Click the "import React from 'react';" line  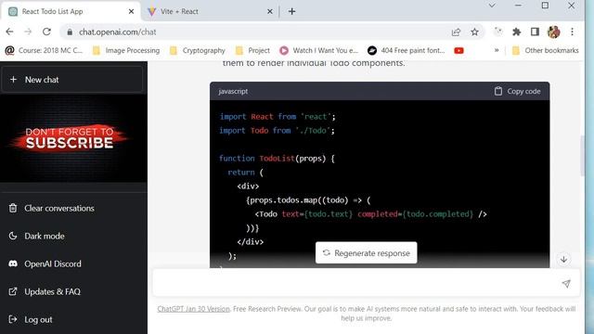tap(278, 117)
